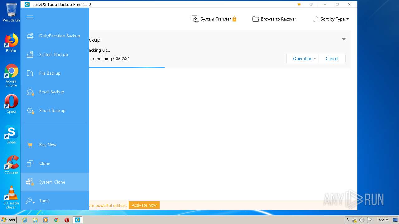Open Opera from the taskbar

click(x=67, y=220)
